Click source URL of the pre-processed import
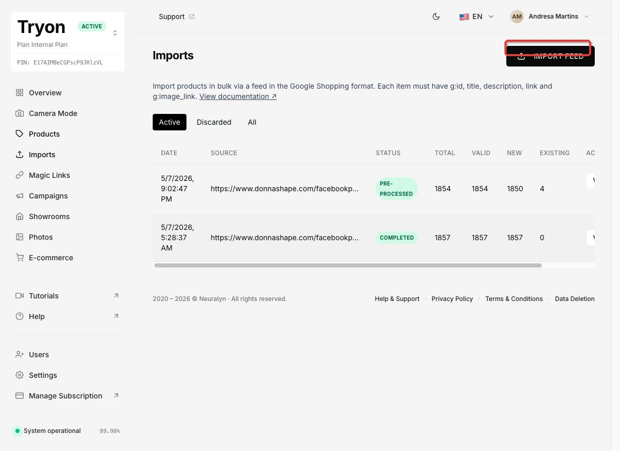Screen dimensions: 619x451 click(284, 189)
